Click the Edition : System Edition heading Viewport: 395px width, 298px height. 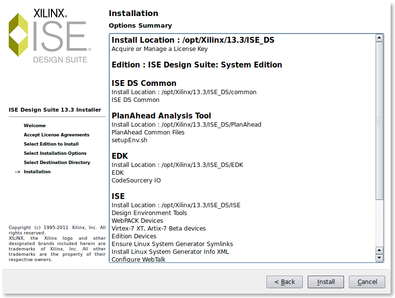click(x=197, y=65)
